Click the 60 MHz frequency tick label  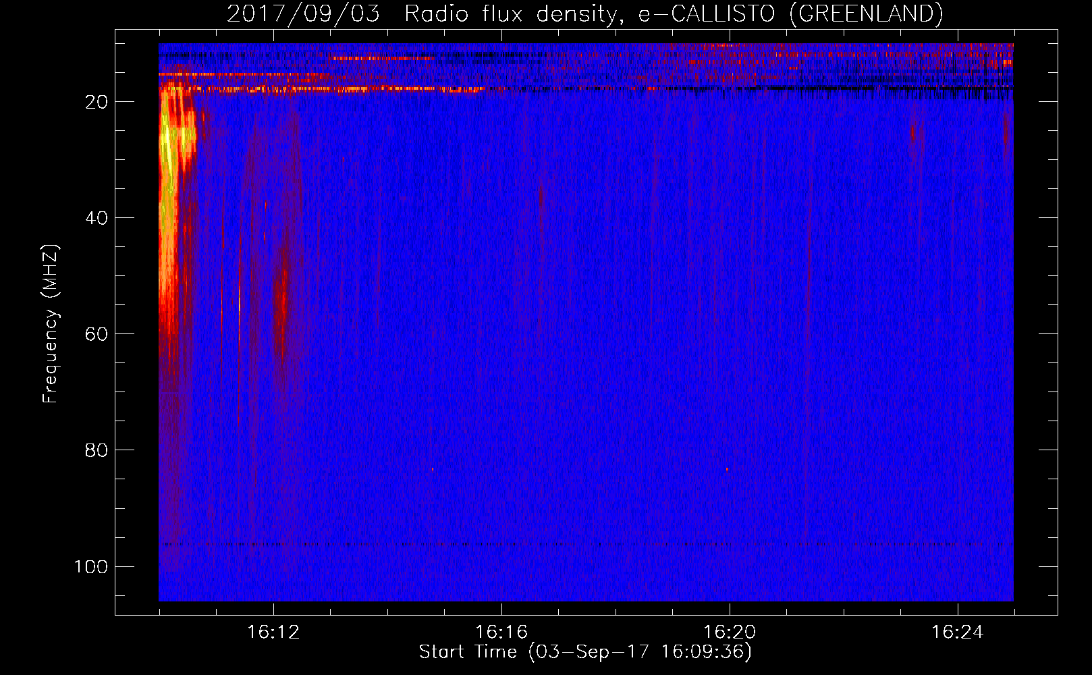(x=97, y=334)
